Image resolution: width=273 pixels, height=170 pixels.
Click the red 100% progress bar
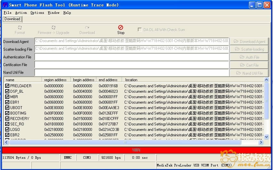coord(136,150)
